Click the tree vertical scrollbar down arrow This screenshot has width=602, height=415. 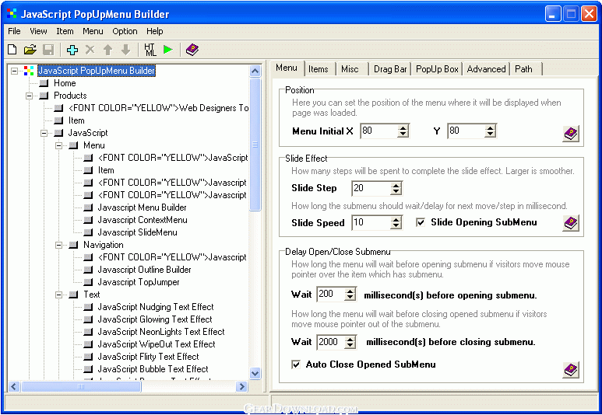click(255, 373)
